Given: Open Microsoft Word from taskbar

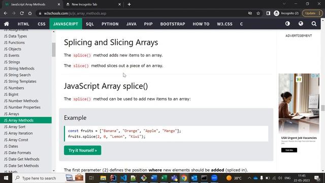Looking at the screenshot, I should (154, 178).
